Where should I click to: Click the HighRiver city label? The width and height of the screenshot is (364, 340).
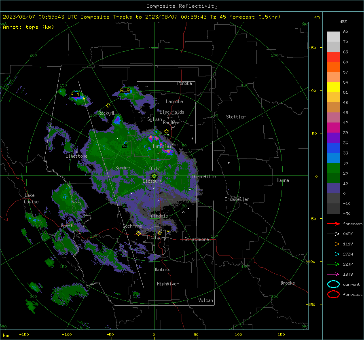coord(168,284)
